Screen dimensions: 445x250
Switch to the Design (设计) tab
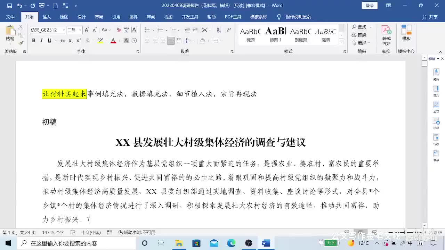pos(81,17)
